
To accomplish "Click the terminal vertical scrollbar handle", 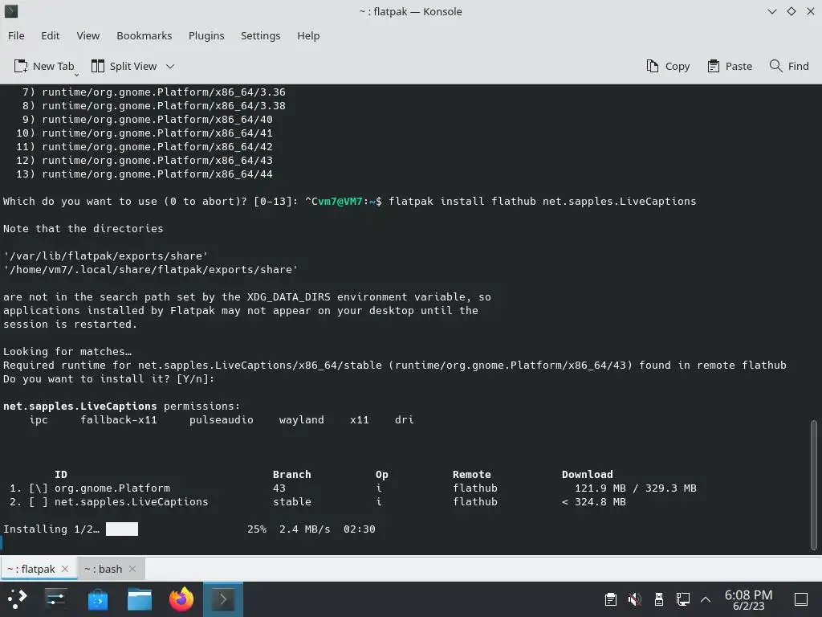I will tap(814, 484).
